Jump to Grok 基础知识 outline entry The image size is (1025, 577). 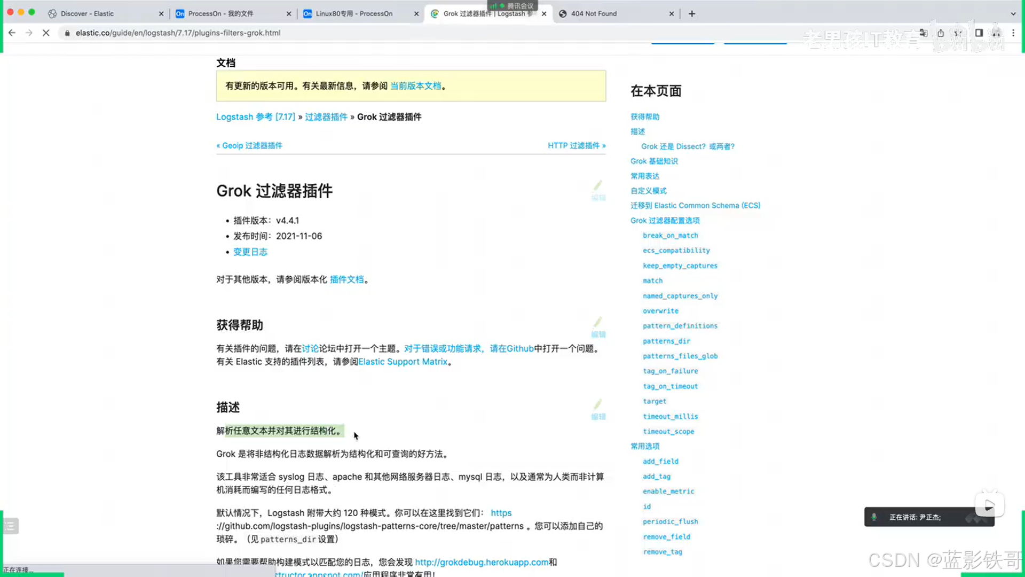[654, 161]
